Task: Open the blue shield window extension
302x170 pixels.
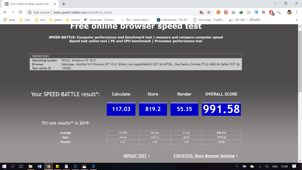Action: point(256,12)
